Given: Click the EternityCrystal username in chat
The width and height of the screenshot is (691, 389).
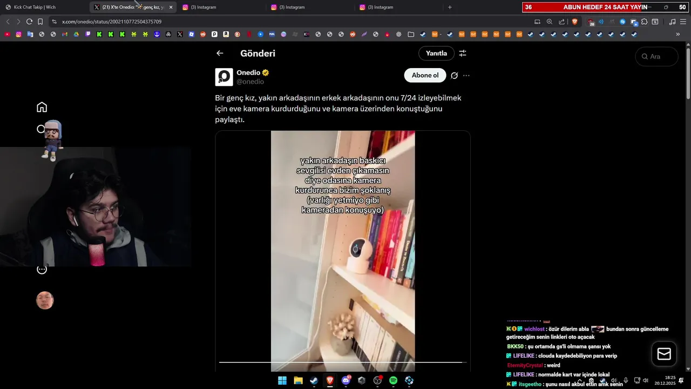Looking at the screenshot, I should (x=525, y=365).
